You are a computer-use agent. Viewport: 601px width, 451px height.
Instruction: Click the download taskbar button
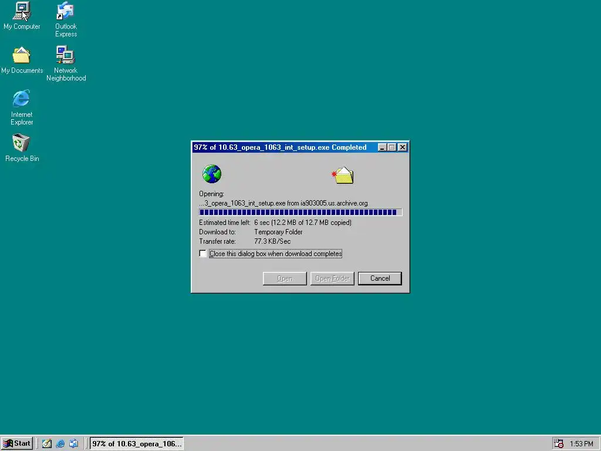137,443
